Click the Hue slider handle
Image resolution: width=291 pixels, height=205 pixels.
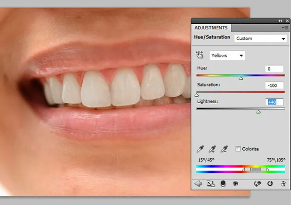coord(241,78)
